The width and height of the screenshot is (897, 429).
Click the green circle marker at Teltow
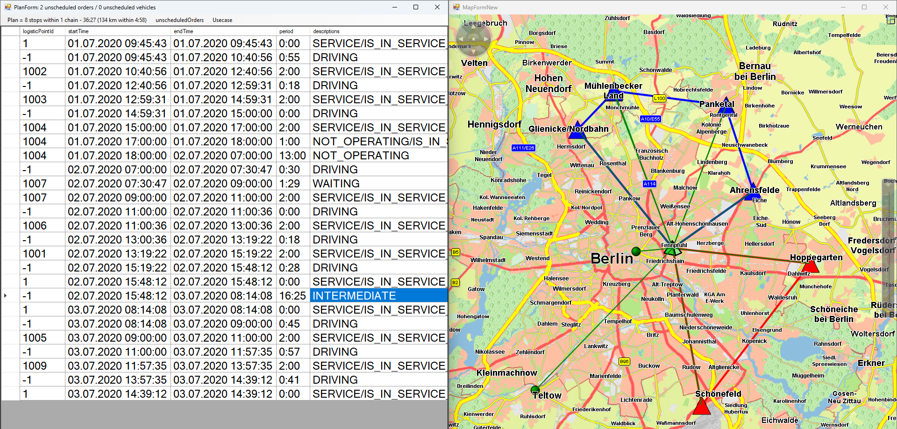[535, 389]
